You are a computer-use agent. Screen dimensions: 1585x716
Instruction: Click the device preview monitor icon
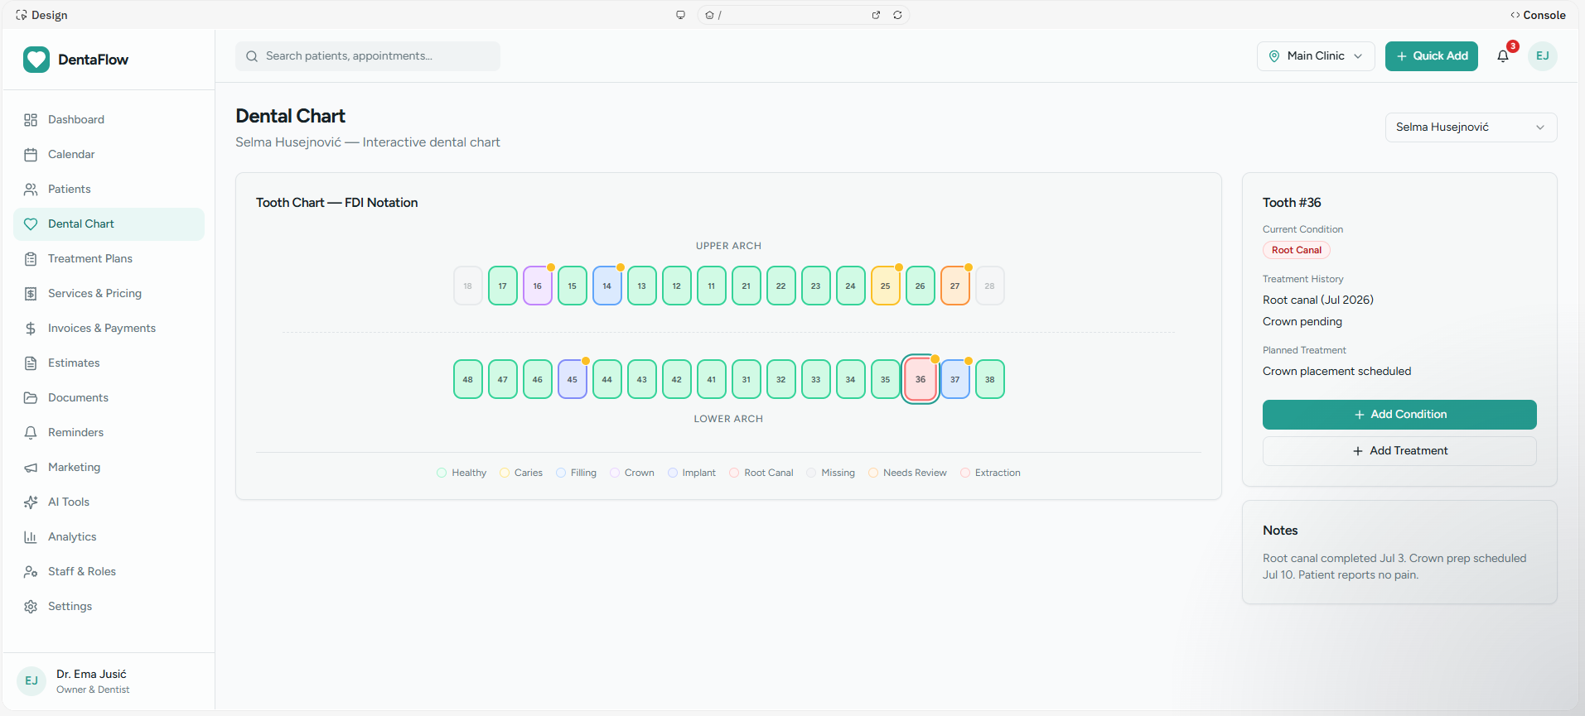click(x=680, y=15)
